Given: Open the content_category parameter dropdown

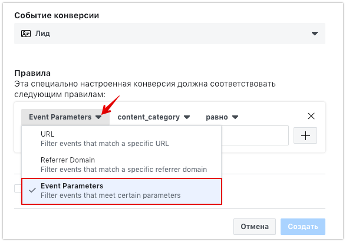Looking at the screenshot, I should [154, 117].
